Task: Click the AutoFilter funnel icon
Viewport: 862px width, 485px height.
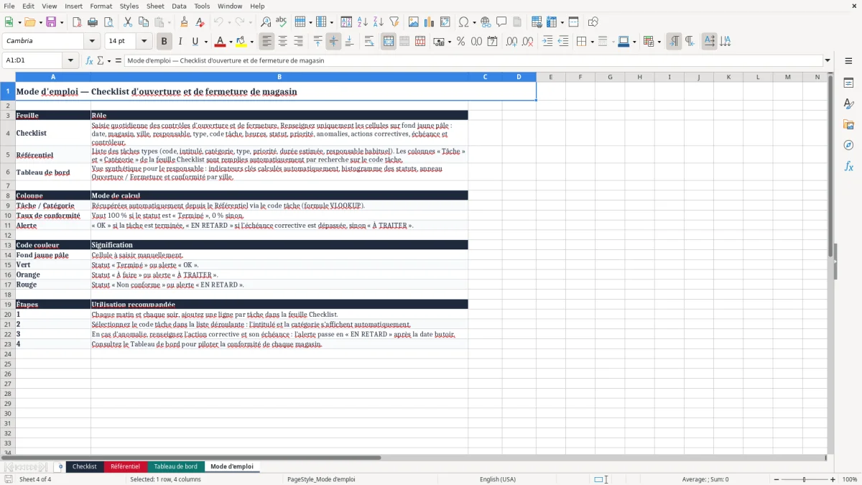Action: tap(394, 22)
